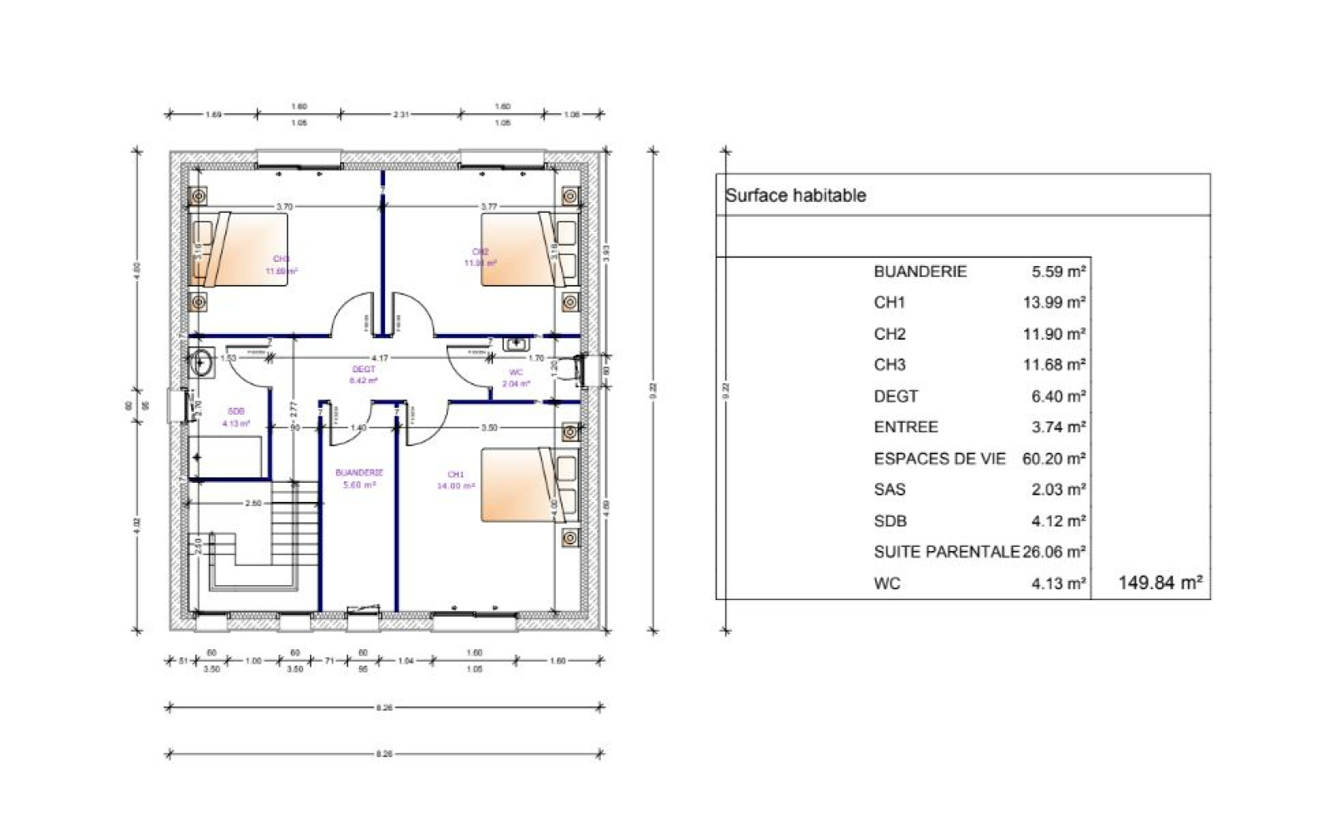Click the round washbasin in SDB bathroom
1330x817 pixels.
tap(201, 363)
